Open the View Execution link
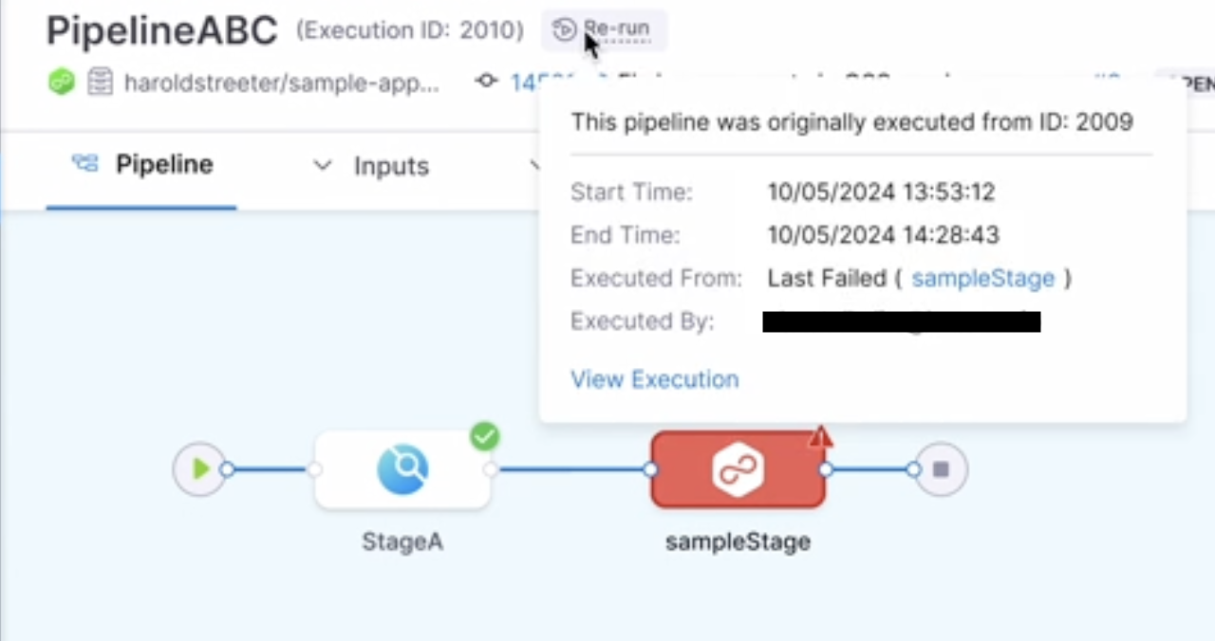The height and width of the screenshot is (641, 1215). [654, 379]
